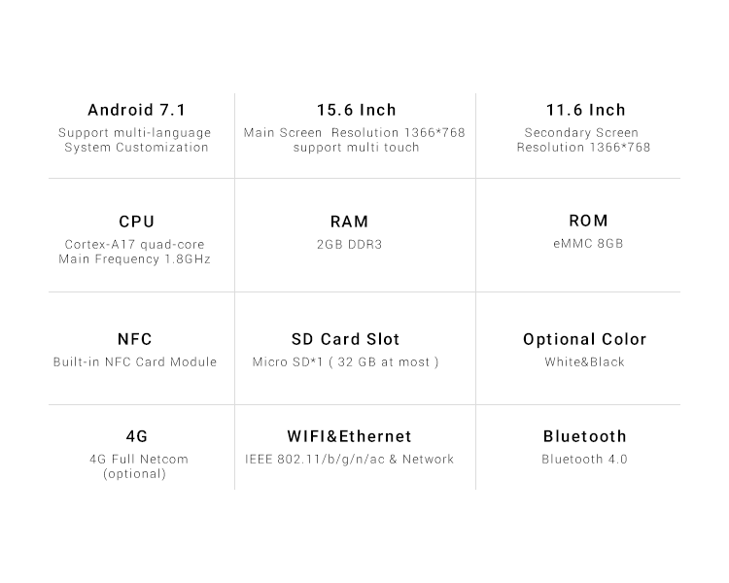The width and height of the screenshot is (729, 583).
Task: Click the Cortex-A17 quad-core text
Action: pyautogui.click(x=135, y=245)
